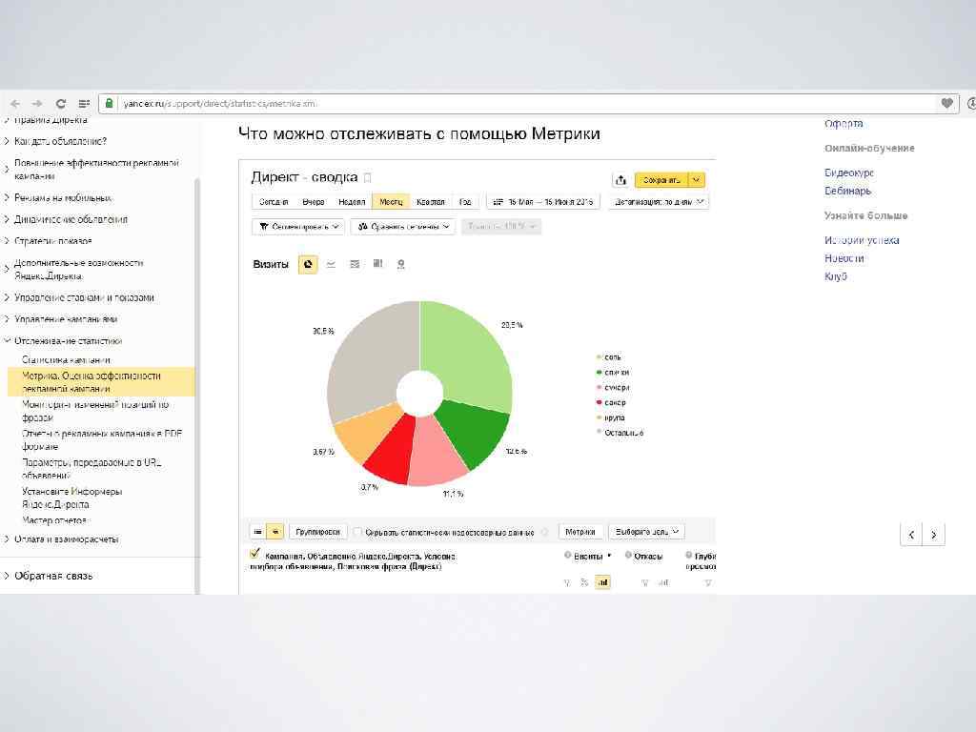
Task: Reload the page with refresh icon
Action: (x=60, y=103)
